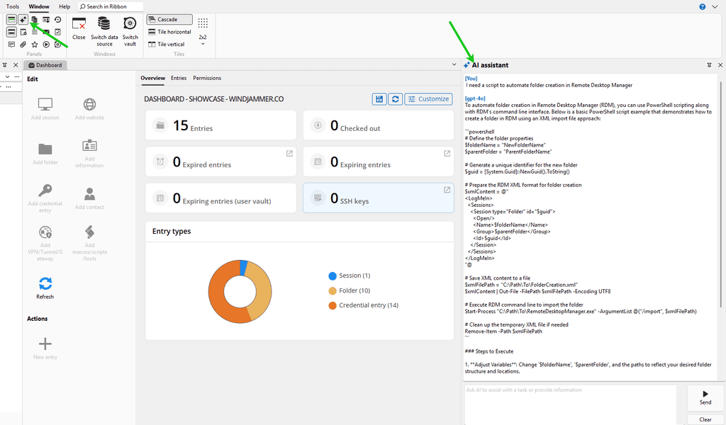Viewport: 726px width, 425px height.
Task: Click the dashboard save layout icon
Action: [380, 99]
